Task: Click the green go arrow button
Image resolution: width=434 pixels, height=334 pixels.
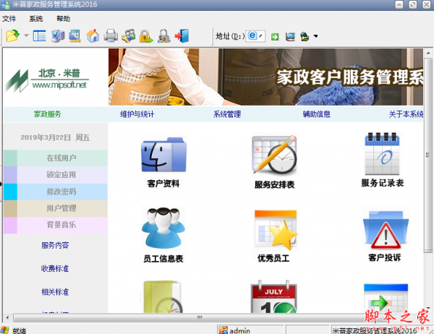Action: (275, 37)
